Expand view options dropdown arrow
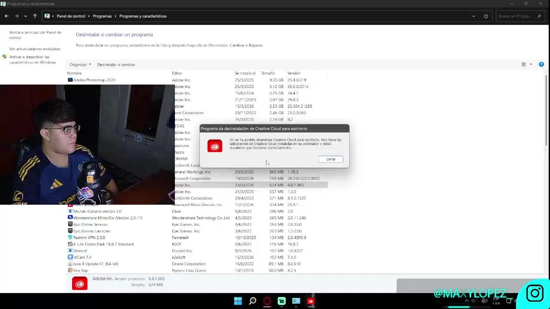This screenshot has height=309, width=550. 531,64
